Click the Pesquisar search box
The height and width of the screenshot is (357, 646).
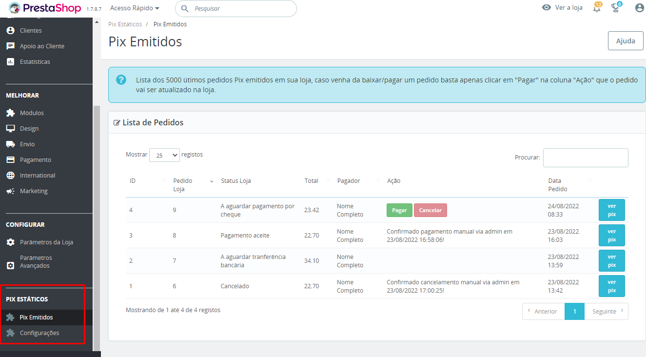(236, 8)
